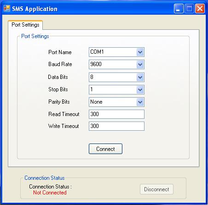
Task: Click the red Not Connected status text
Action: click(50, 193)
